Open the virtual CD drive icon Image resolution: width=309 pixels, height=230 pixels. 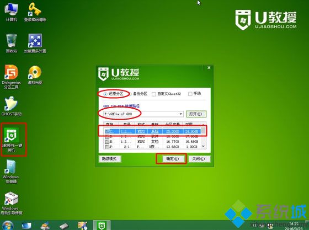[35, 75]
